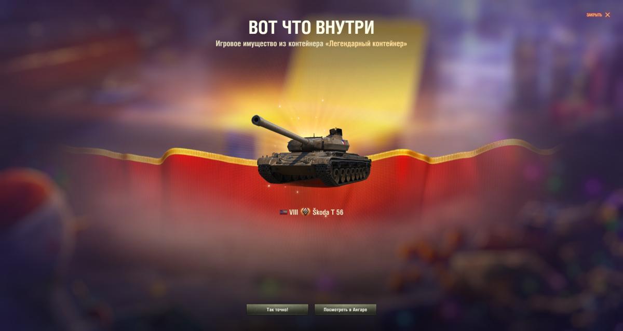Viewport: 623px width, 331px height.
Task: Click the tank's gun barrel muzzle
Action: pyautogui.click(x=256, y=120)
